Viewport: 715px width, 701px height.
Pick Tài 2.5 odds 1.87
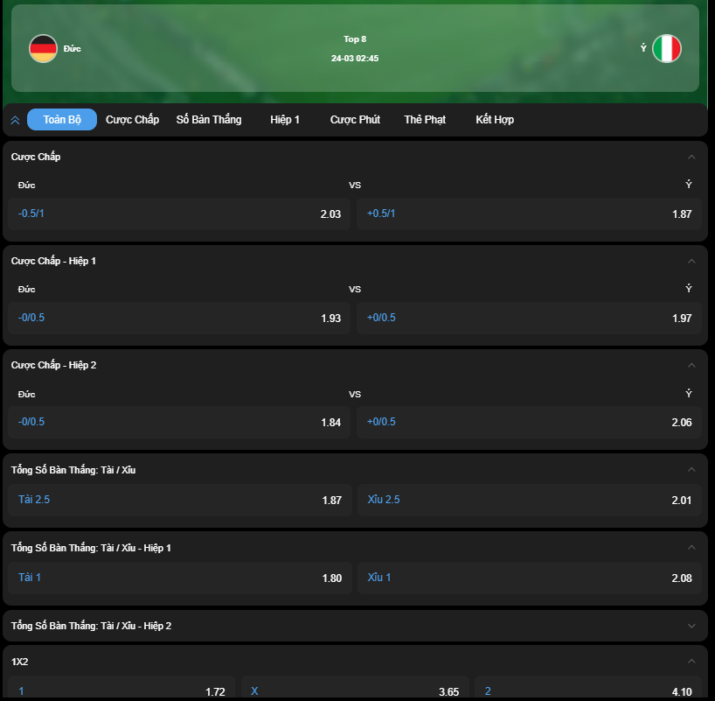point(180,500)
